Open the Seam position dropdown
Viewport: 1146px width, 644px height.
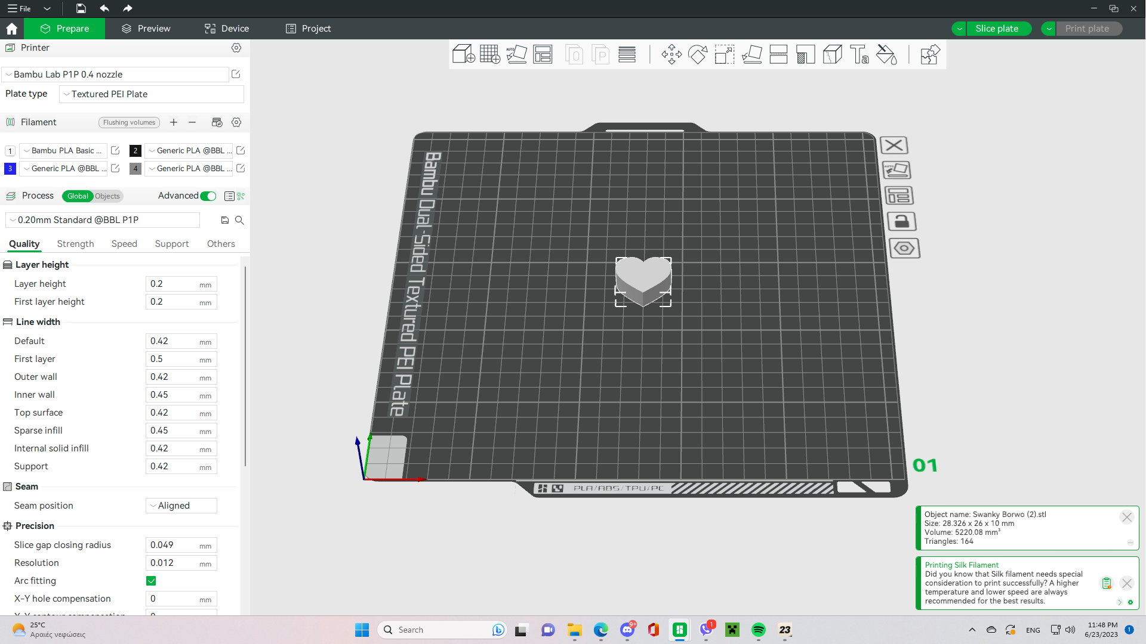(x=181, y=506)
